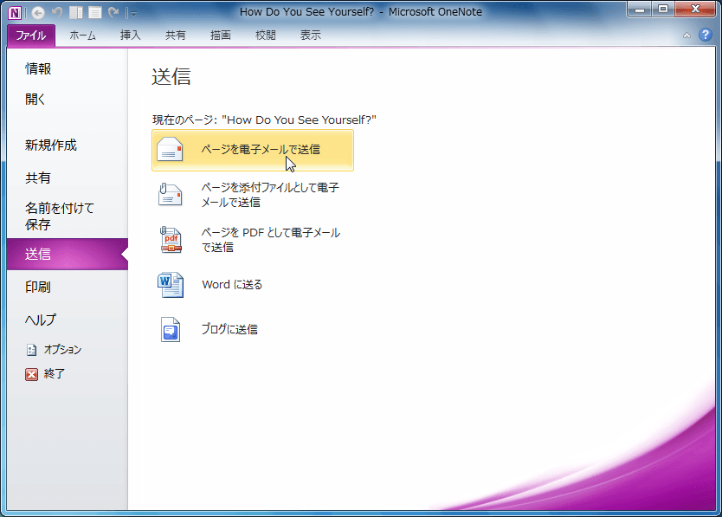Switch to the ホーム tab
The height and width of the screenshot is (517, 722).
(x=83, y=36)
